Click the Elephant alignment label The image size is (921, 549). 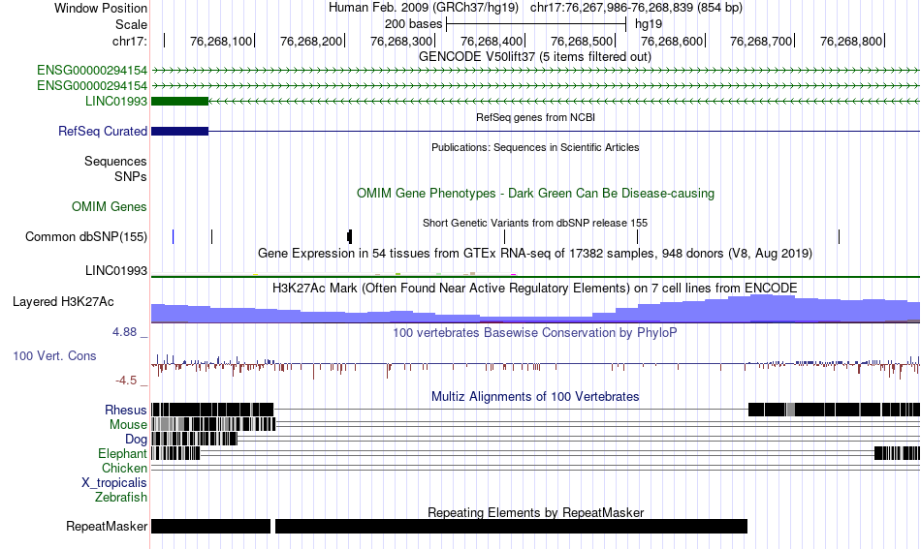(x=122, y=453)
